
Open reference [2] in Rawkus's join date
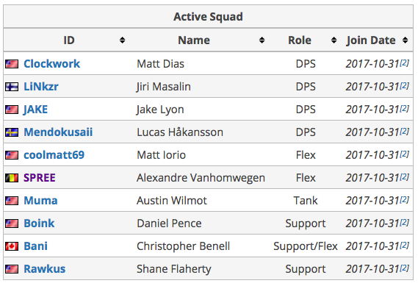(x=404, y=268)
